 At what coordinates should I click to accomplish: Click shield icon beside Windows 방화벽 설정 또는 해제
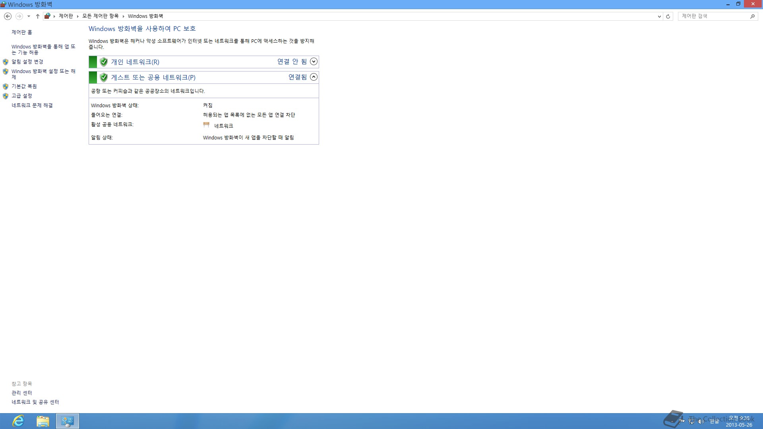[x=6, y=71]
